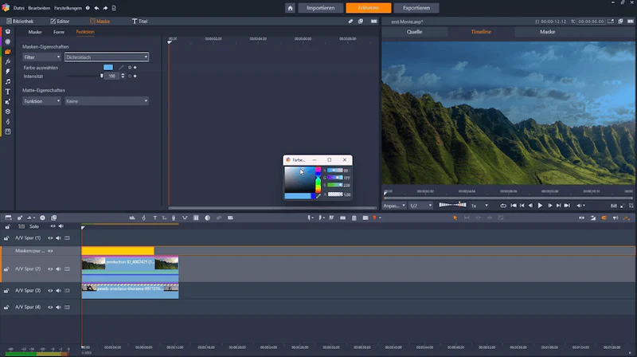Open the 1/2 preview quality dropdown

click(420, 206)
